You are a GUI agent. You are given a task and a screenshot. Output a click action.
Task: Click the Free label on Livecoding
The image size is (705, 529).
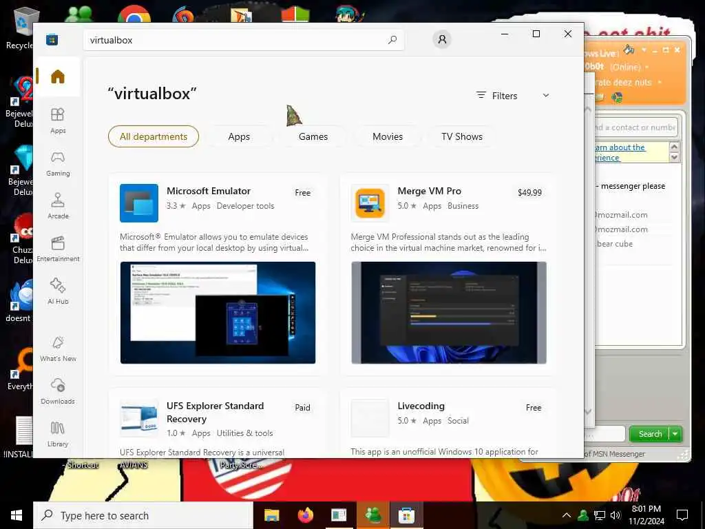click(x=534, y=408)
